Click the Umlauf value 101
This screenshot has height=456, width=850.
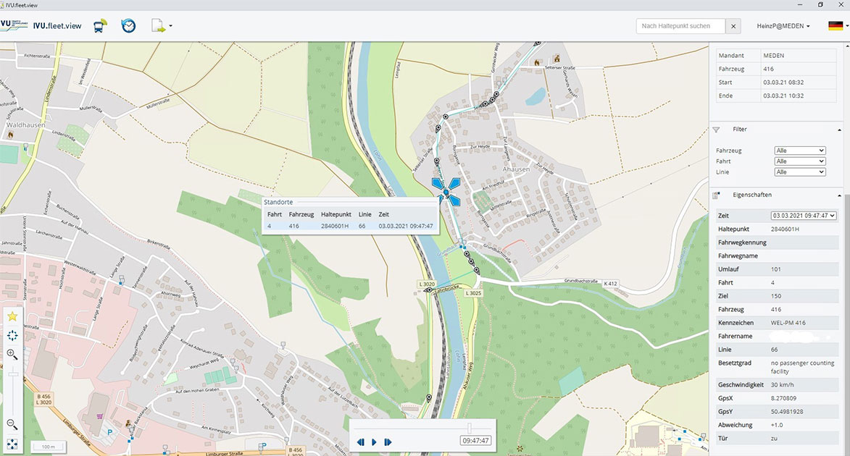(776, 269)
